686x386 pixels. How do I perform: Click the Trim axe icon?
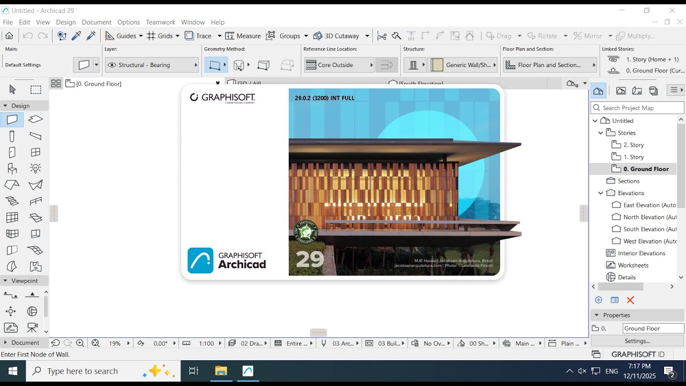pos(396,36)
